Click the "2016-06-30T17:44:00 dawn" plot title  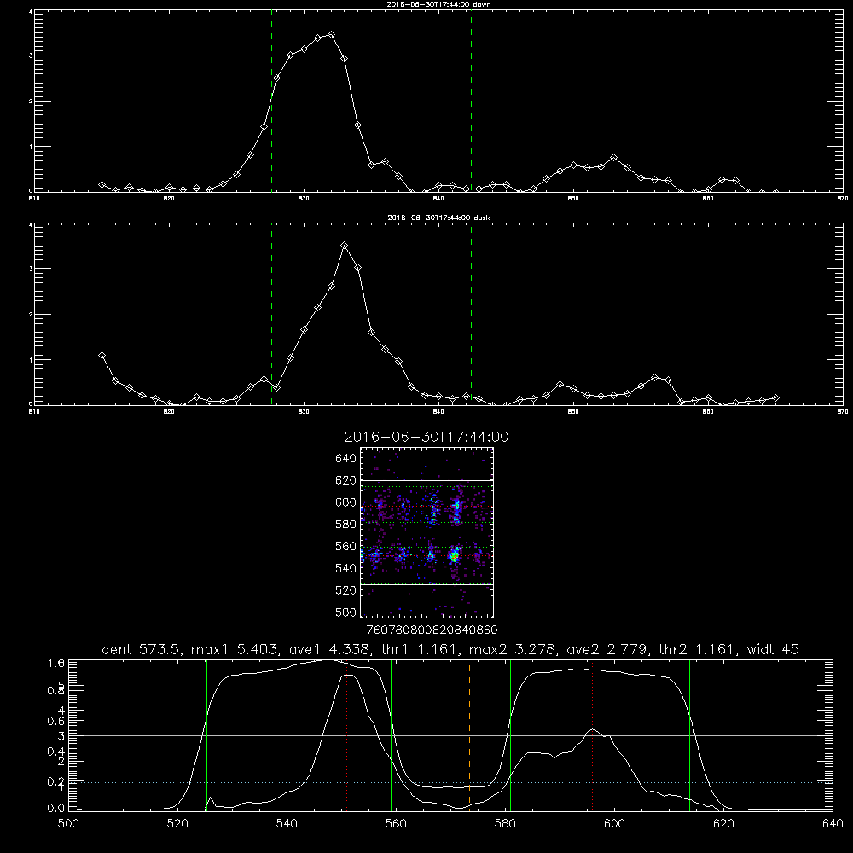[438, 4]
